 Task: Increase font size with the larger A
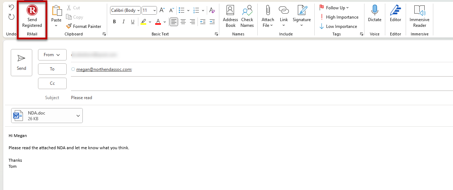[x=162, y=10]
